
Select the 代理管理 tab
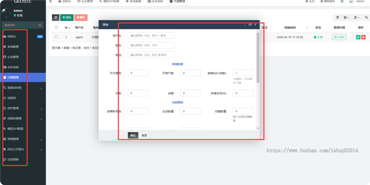(x=177, y=2)
